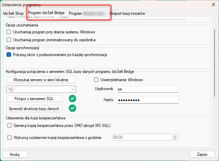This screenshot has height=161, width=219.
Task: Save settings with Zapisz button
Action: (202, 154)
